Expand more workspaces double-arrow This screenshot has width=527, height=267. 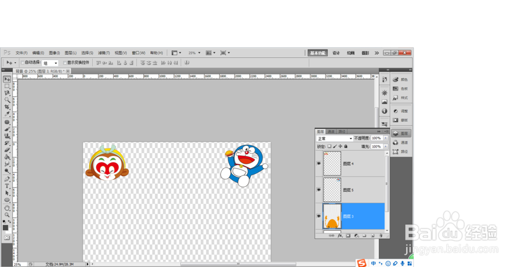click(377, 53)
